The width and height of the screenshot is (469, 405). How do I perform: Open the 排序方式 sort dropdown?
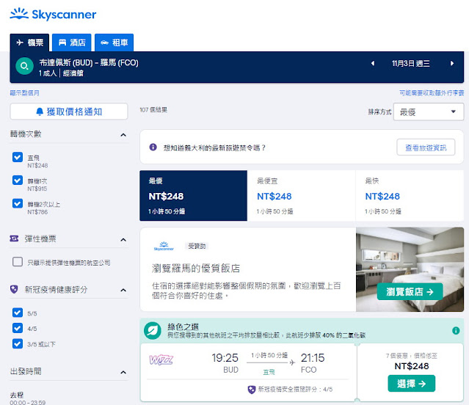[x=429, y=112]
